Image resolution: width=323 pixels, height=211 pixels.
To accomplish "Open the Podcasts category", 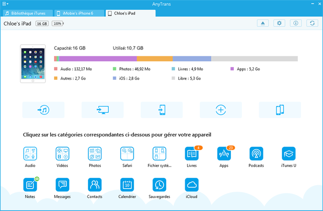I will tap(256, 154).
